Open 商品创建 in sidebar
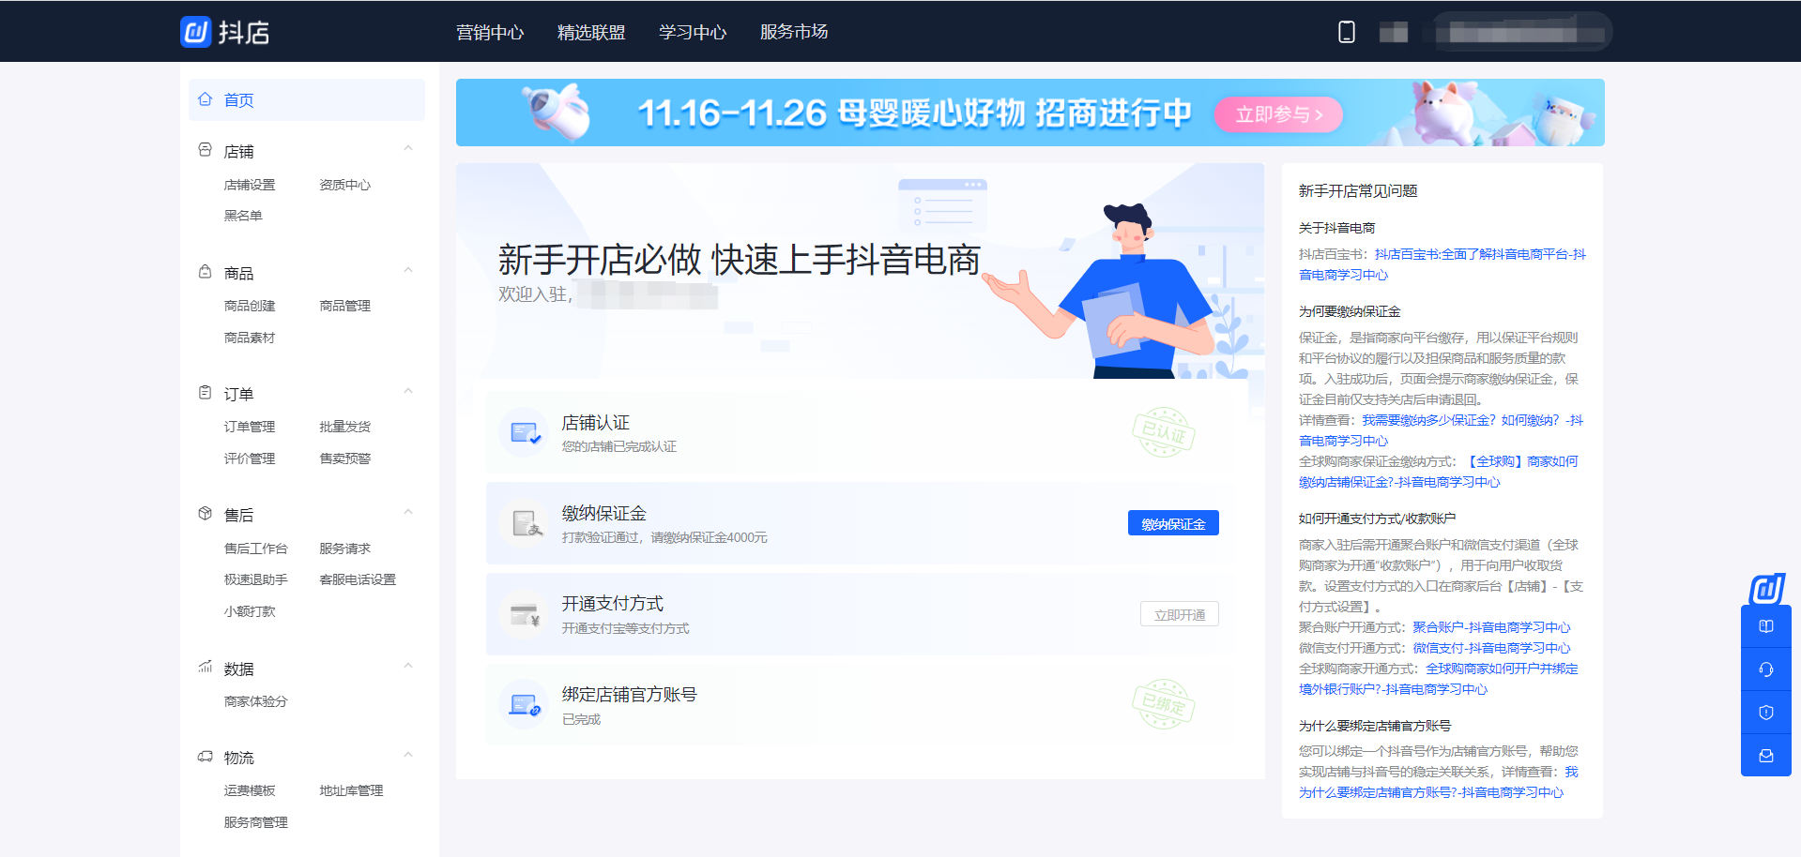Viewport: 1801px width, 857px height. coord(250,306)
